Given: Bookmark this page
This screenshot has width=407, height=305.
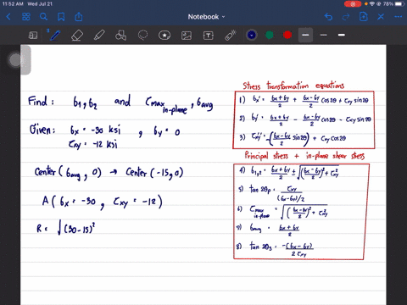Looking at the screenshot, I should [x=61, y=17].
